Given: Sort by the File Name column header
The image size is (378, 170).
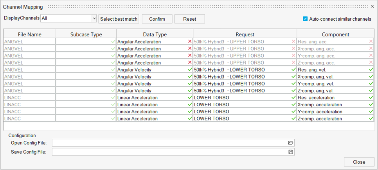Looking at the screenshot, I should coord(30,34).
